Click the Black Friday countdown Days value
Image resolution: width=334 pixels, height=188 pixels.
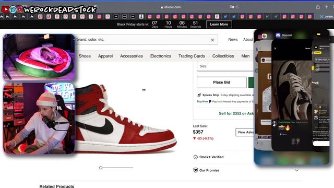(155, 23)
